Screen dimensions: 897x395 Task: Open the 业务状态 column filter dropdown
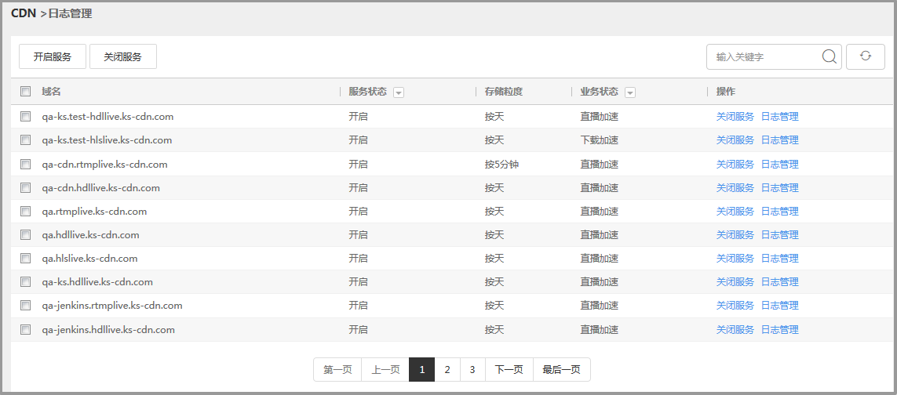point(630,92)
